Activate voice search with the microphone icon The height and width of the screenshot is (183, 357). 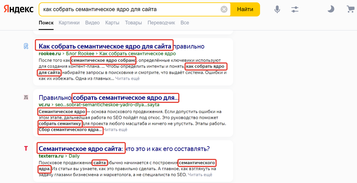[277, 9]
